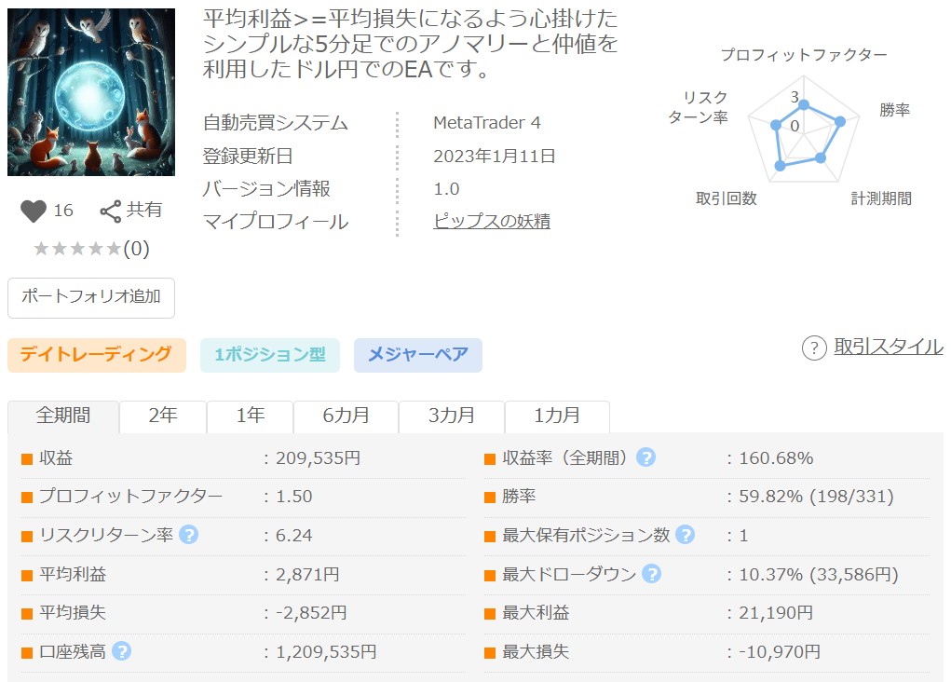Open the ピップスの妖精 profile link
Image resolution: width=951 pixels, height=682 pixels.
(x=491, y=222)
